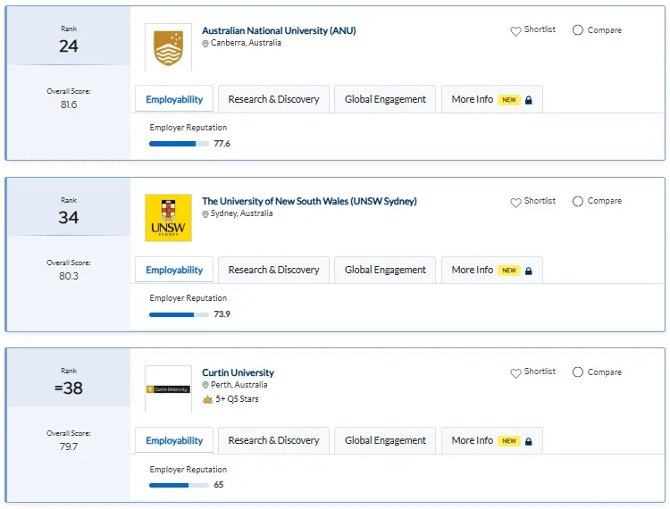The height and width of the screenshot is (509, 670).
Task: Click the UNSW Shortlist heart icon
Action: pyautogui.click(x=515, y=202)
